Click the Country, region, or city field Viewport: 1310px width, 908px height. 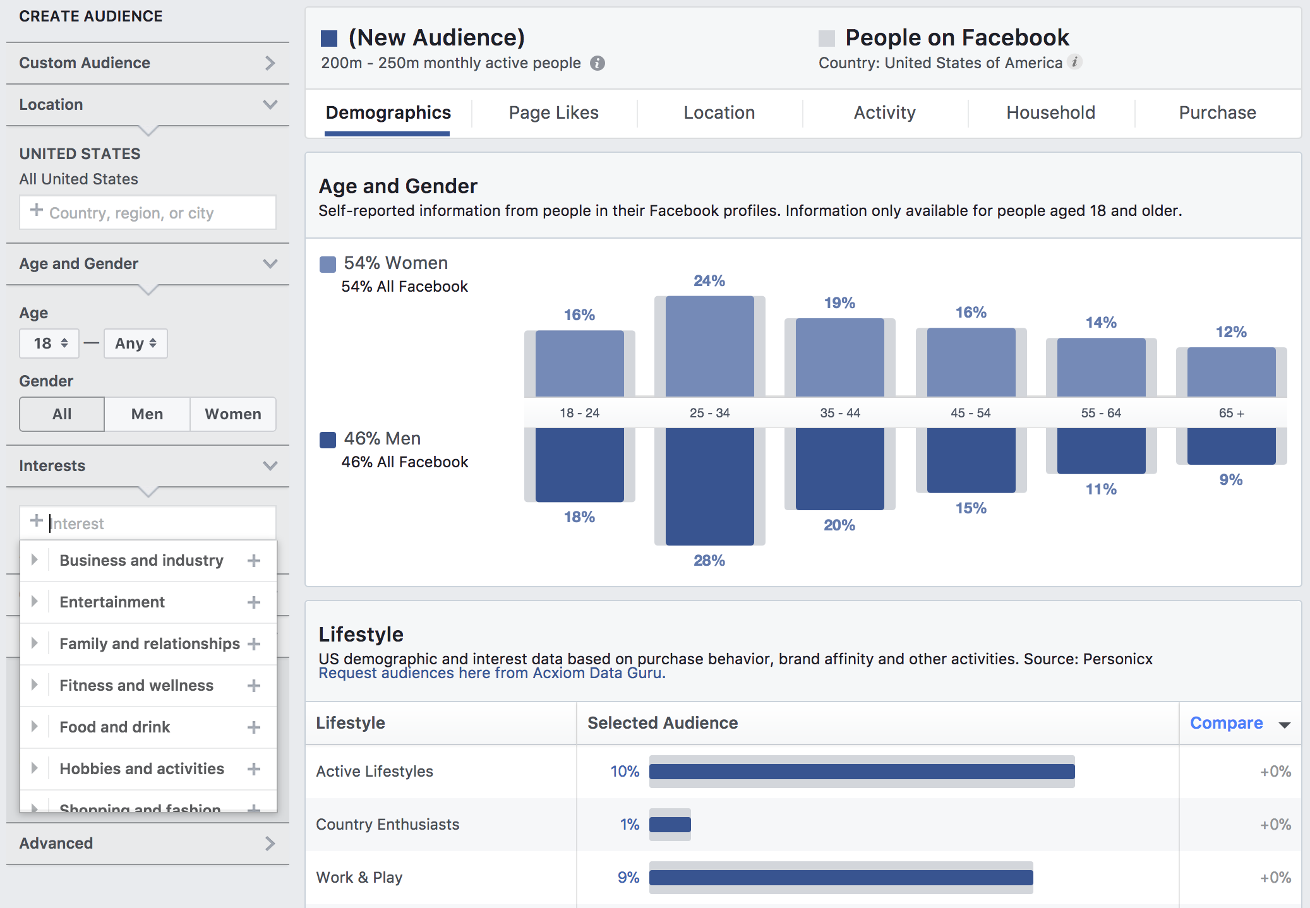[148, 212]
